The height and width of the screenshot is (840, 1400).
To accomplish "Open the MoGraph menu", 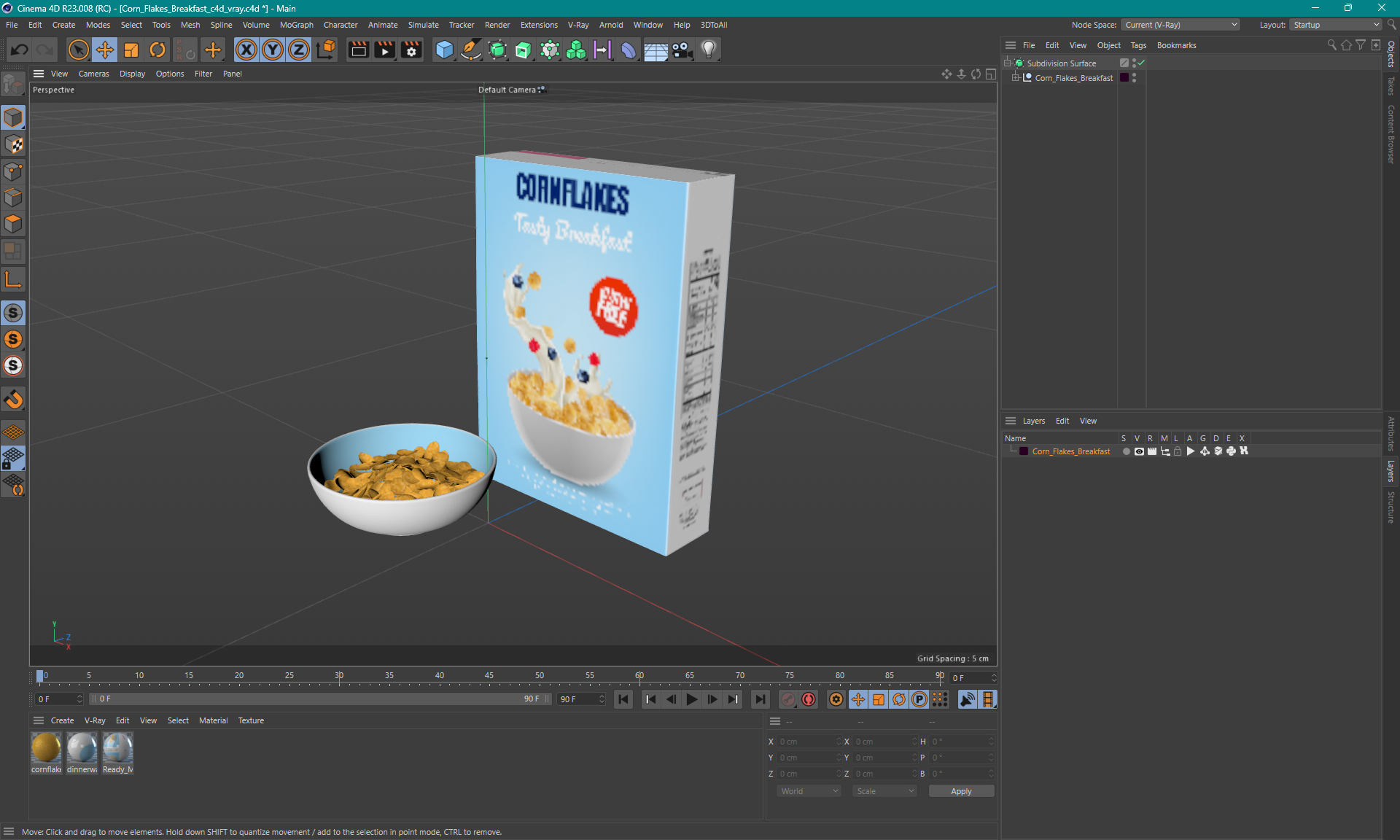I will [x=296, y=25].
